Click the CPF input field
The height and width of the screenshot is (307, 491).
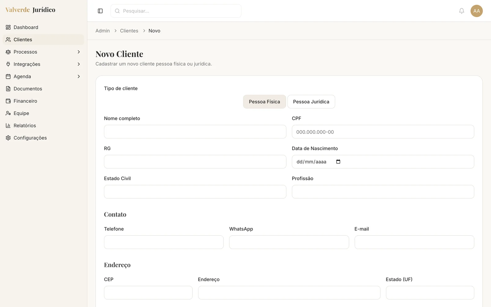pyautogui.click(x=383, y=132)
